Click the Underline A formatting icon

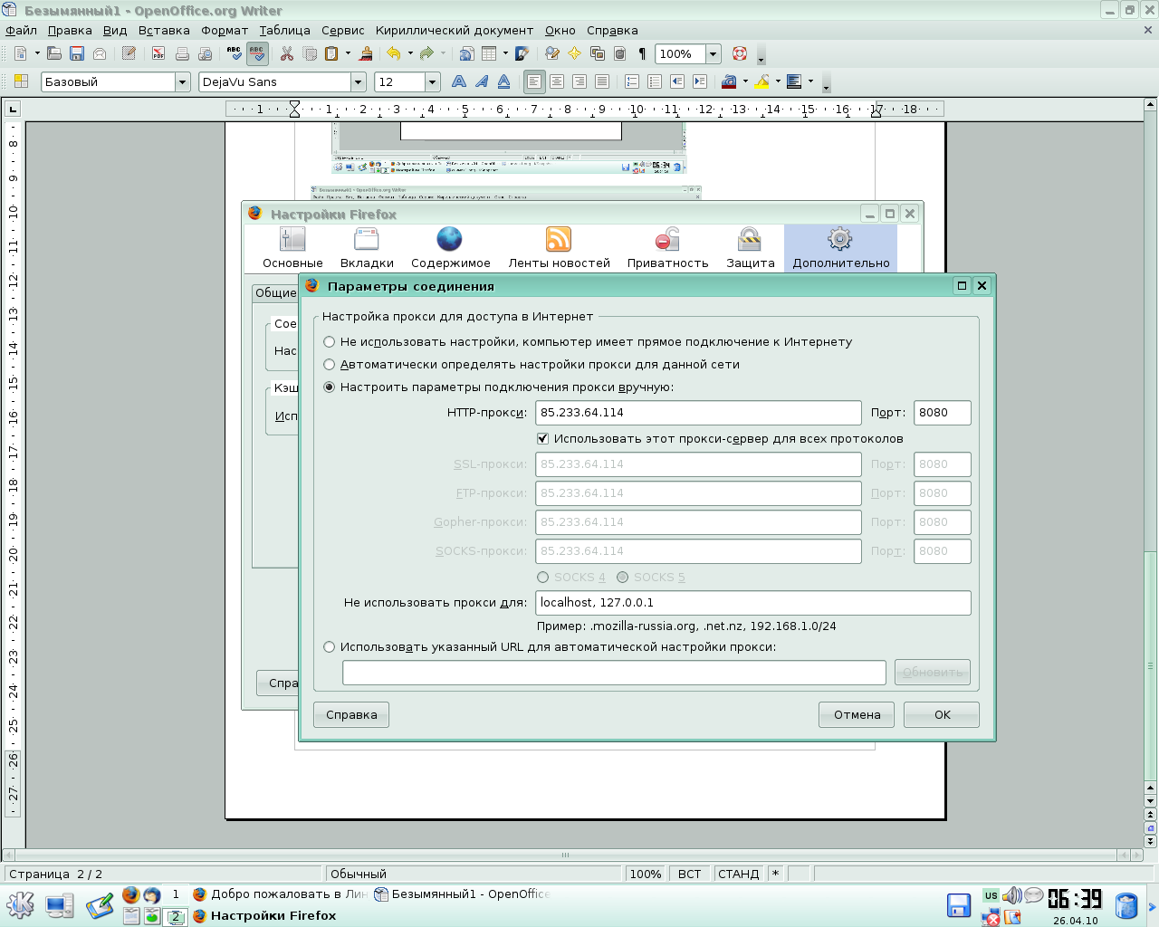504,82
